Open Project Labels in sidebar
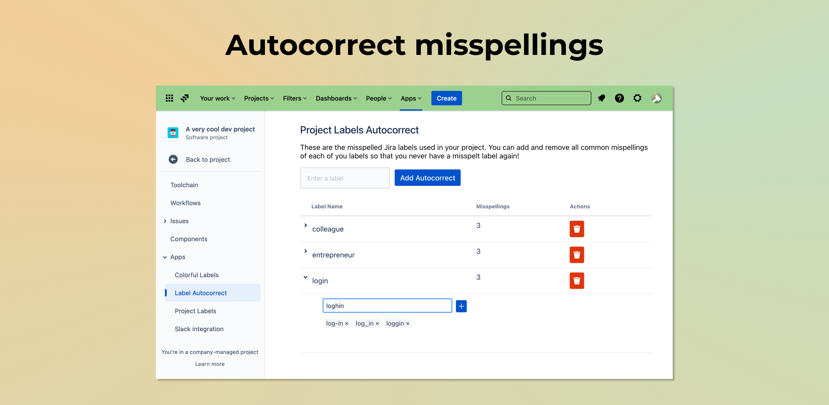The height and width of the screenshot is (405, 829). (196, 311)
